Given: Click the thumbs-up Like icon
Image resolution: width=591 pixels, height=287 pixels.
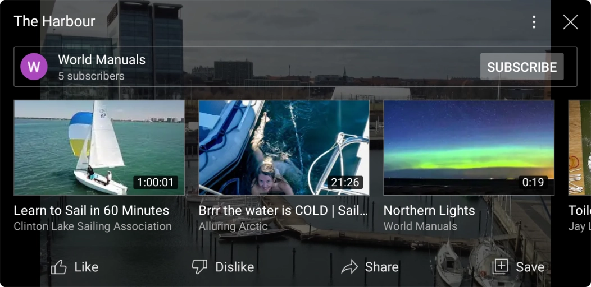Looking at the screenshot, I should tap(59, 267).
